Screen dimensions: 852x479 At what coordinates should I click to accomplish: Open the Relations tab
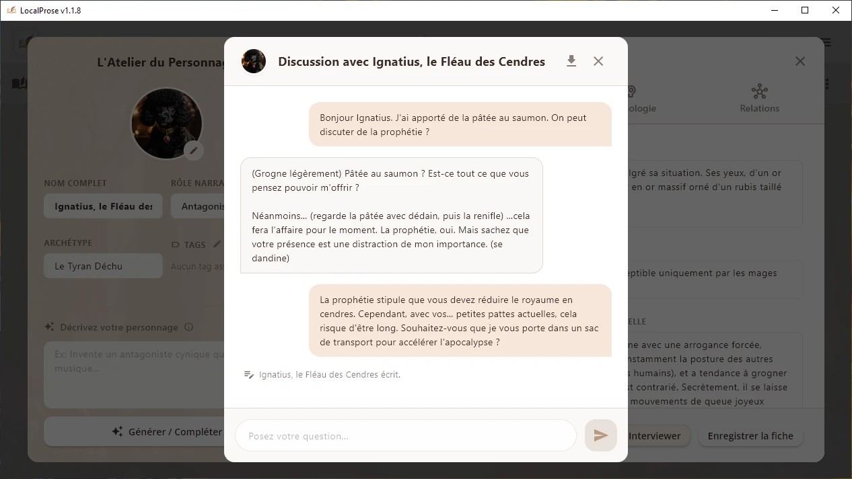[x=759, y=98]
